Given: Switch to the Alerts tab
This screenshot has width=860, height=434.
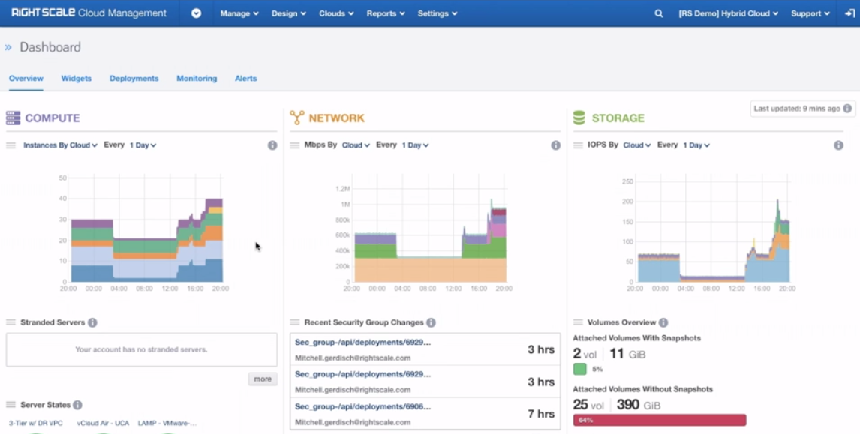Looking at the screenshot, I should pyautogui.click(x=245, y=79).
